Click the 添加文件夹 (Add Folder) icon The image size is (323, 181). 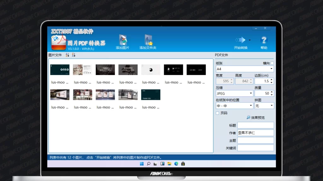coord(148,41)
